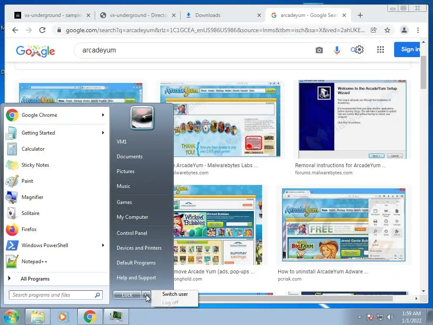Open Games from the Start menu
This screenshot has height=325, width=433.
coord(124,202)
